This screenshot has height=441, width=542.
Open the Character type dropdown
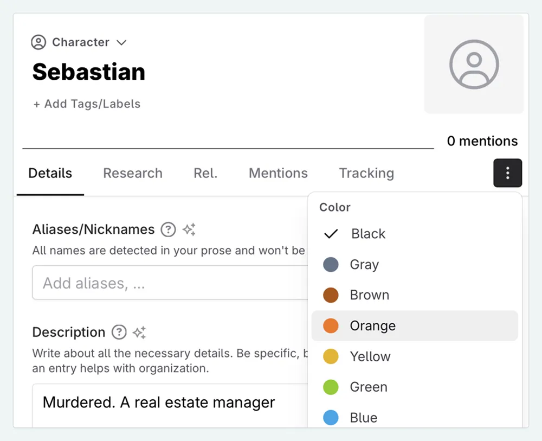coord(80,42)
